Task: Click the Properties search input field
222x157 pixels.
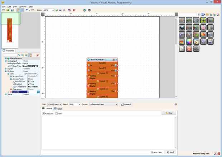Action: coord(10,55)
